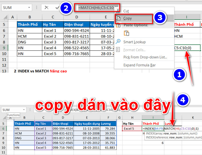Click '093-817-3217' cell in bottom table

63,138
